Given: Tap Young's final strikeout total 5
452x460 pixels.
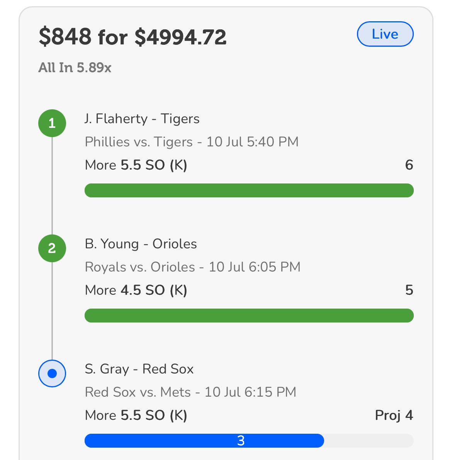Looking at the screenshot, I should [409, 290].
